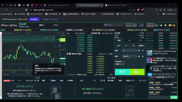Click the magnifier icon in the search box
Image resolution: width=182 pixels, height=102 pixels.
(105, 25)
